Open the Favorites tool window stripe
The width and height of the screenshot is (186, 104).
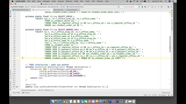(10, 85)
